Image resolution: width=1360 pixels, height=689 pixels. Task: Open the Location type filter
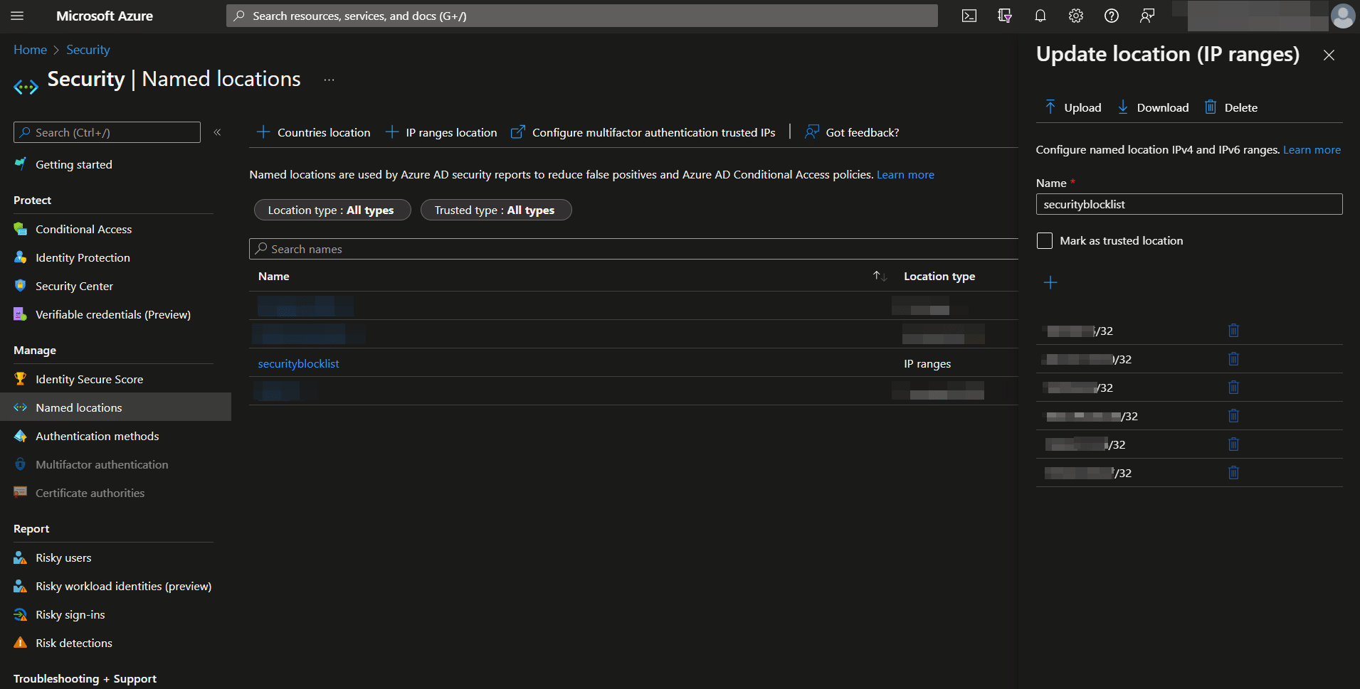tap(332, 210)
